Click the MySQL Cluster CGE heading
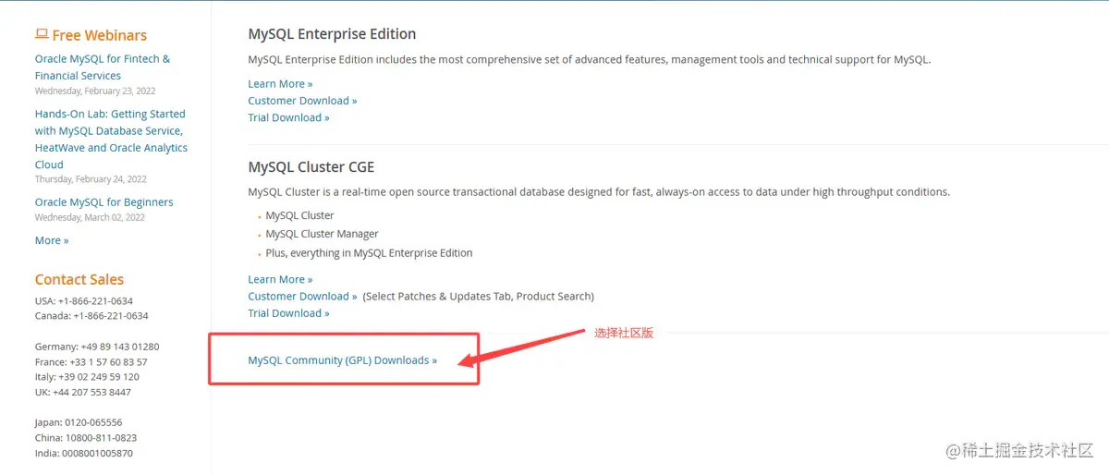 point(311,167)
